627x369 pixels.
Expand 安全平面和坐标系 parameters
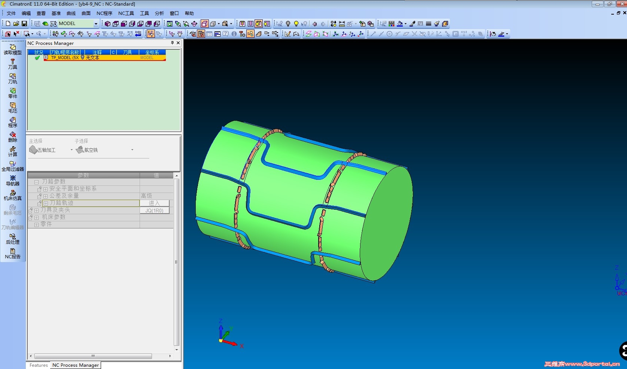point(46,189)
